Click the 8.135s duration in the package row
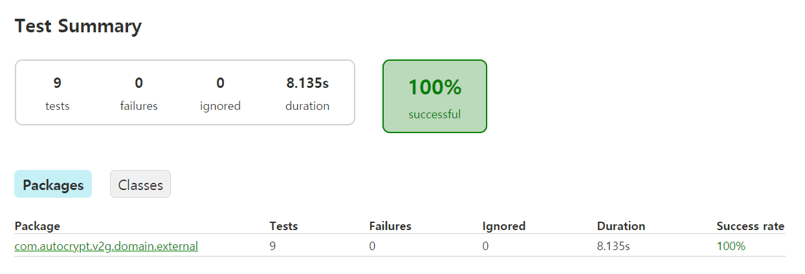Screen dimensions: 805x274 (x=614, y=246)
